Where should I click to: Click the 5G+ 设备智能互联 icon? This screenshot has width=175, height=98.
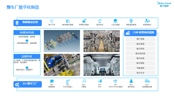147,81
